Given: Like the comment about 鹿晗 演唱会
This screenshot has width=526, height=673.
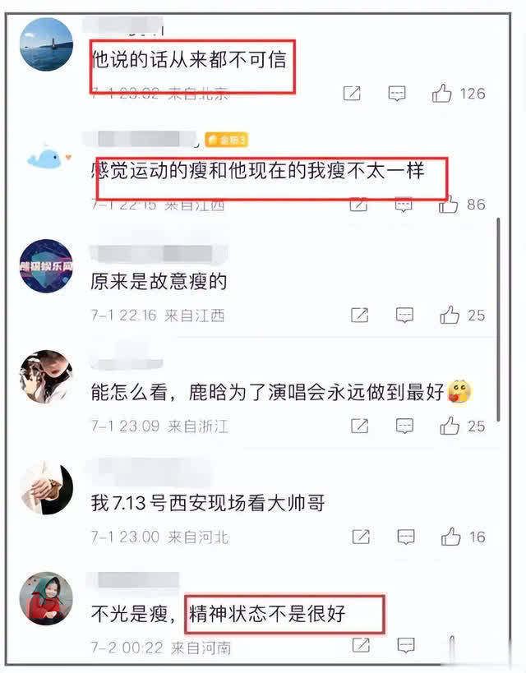Looking at the screenshot, I should point(450,426).
